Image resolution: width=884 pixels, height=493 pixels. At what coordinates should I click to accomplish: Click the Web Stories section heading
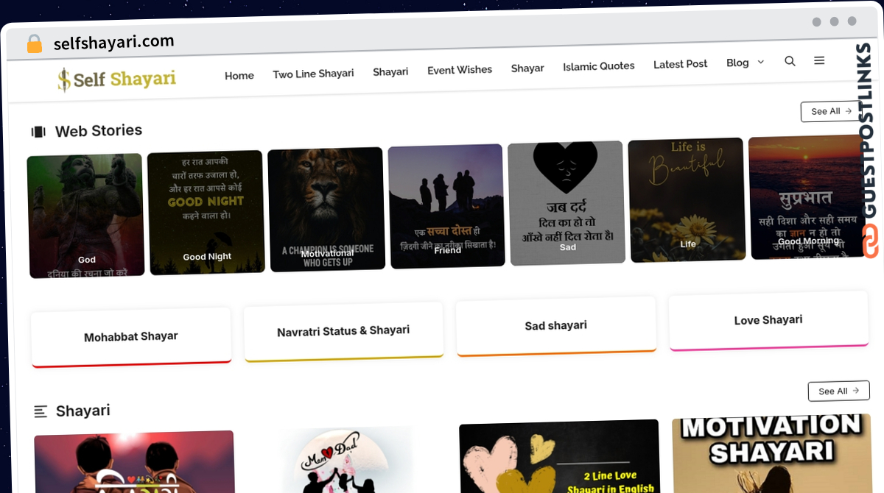pos(99,131)
